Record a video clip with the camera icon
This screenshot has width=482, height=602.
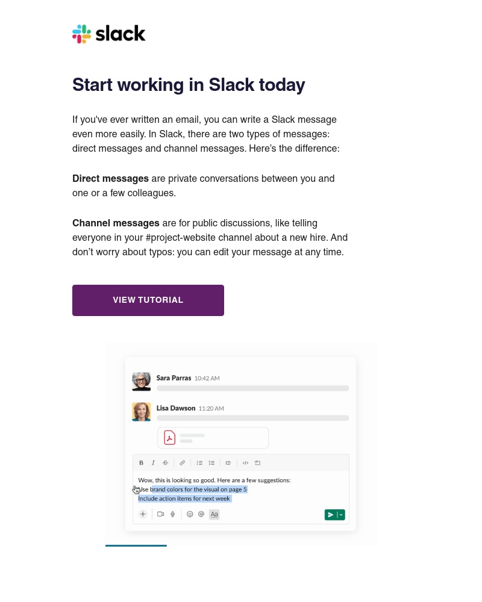click(160, 514)
